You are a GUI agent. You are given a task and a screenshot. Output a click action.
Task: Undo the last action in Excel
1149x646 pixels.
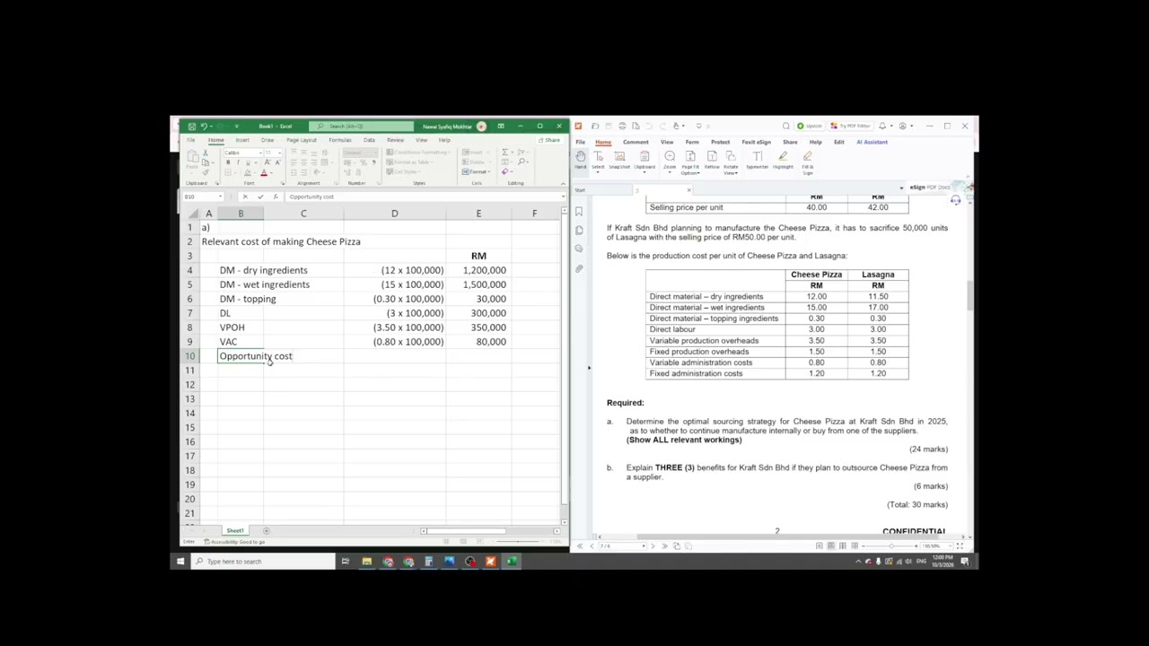[204, 127]
